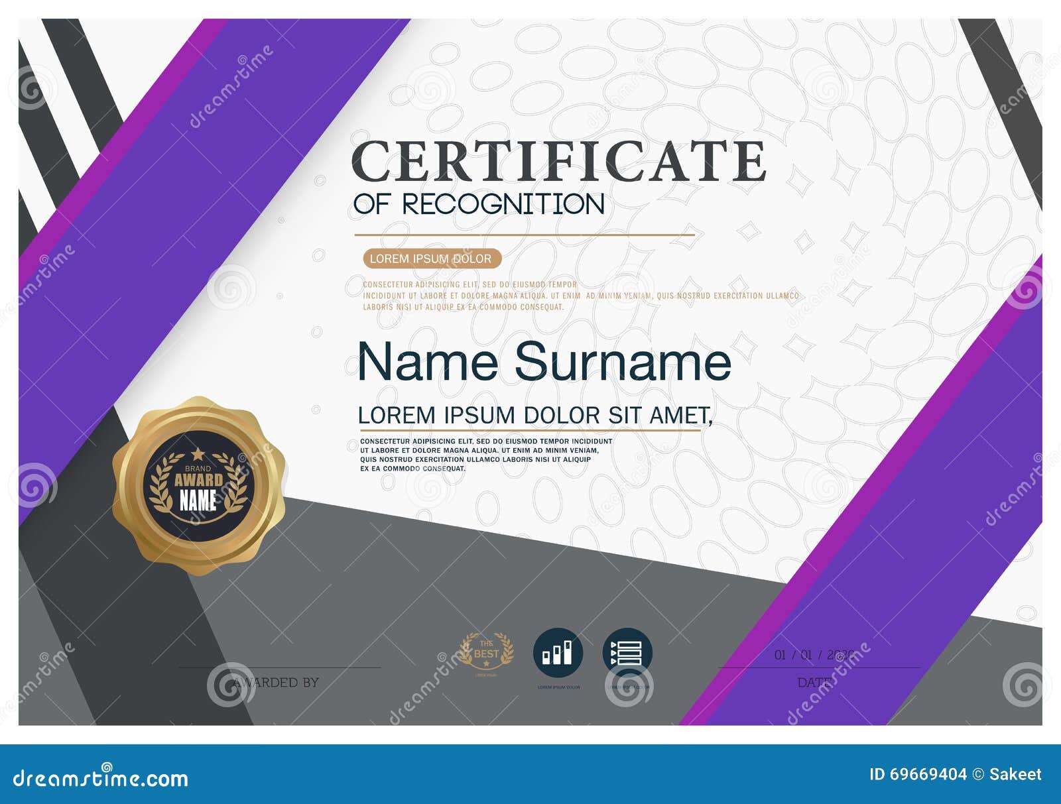Click the gold BRAND AWARD NAME seal

click(202, 481)
